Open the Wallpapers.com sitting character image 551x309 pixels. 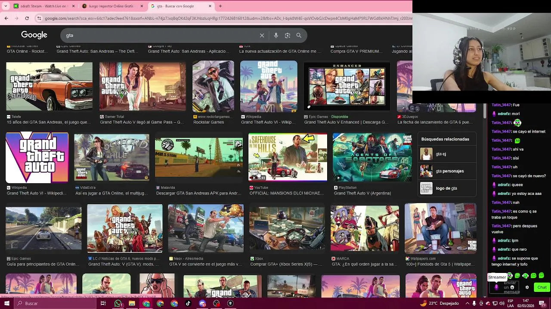pos(440,228)
